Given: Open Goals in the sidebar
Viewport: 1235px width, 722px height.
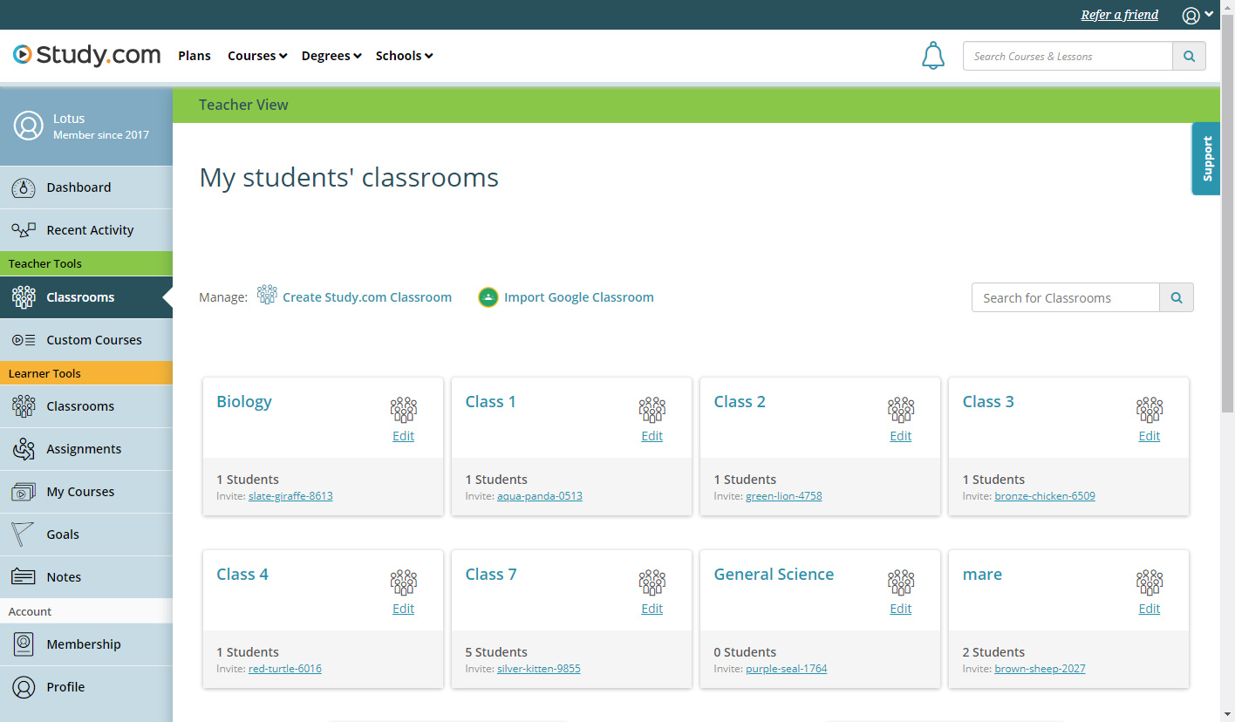Looking at the screenshot, I should click(x=86, y=535).
